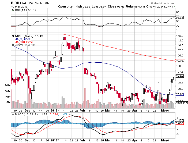Image resolution: width=188 pixels, height=143 pixels.
Task: Click the candlestick icon beside BIDU (Daily)
Action: (x=13, y=36)
